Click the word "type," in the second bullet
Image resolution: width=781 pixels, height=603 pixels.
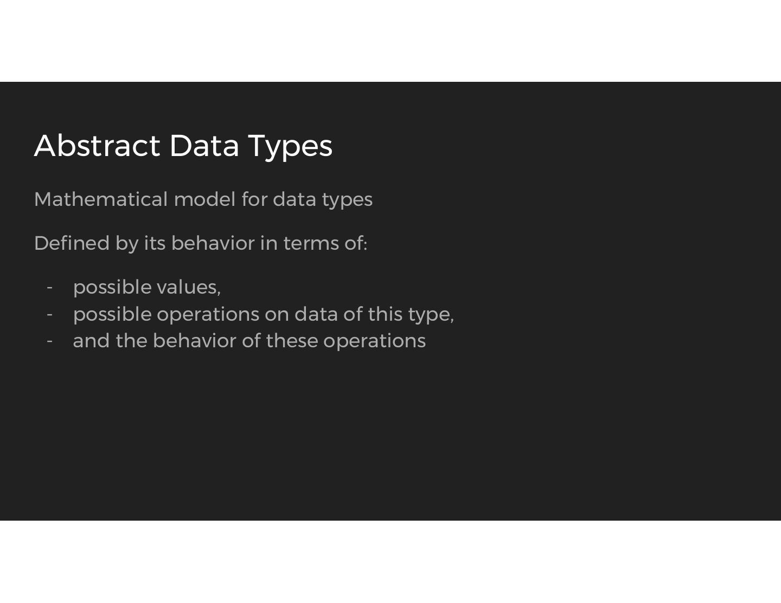[431, 314]
